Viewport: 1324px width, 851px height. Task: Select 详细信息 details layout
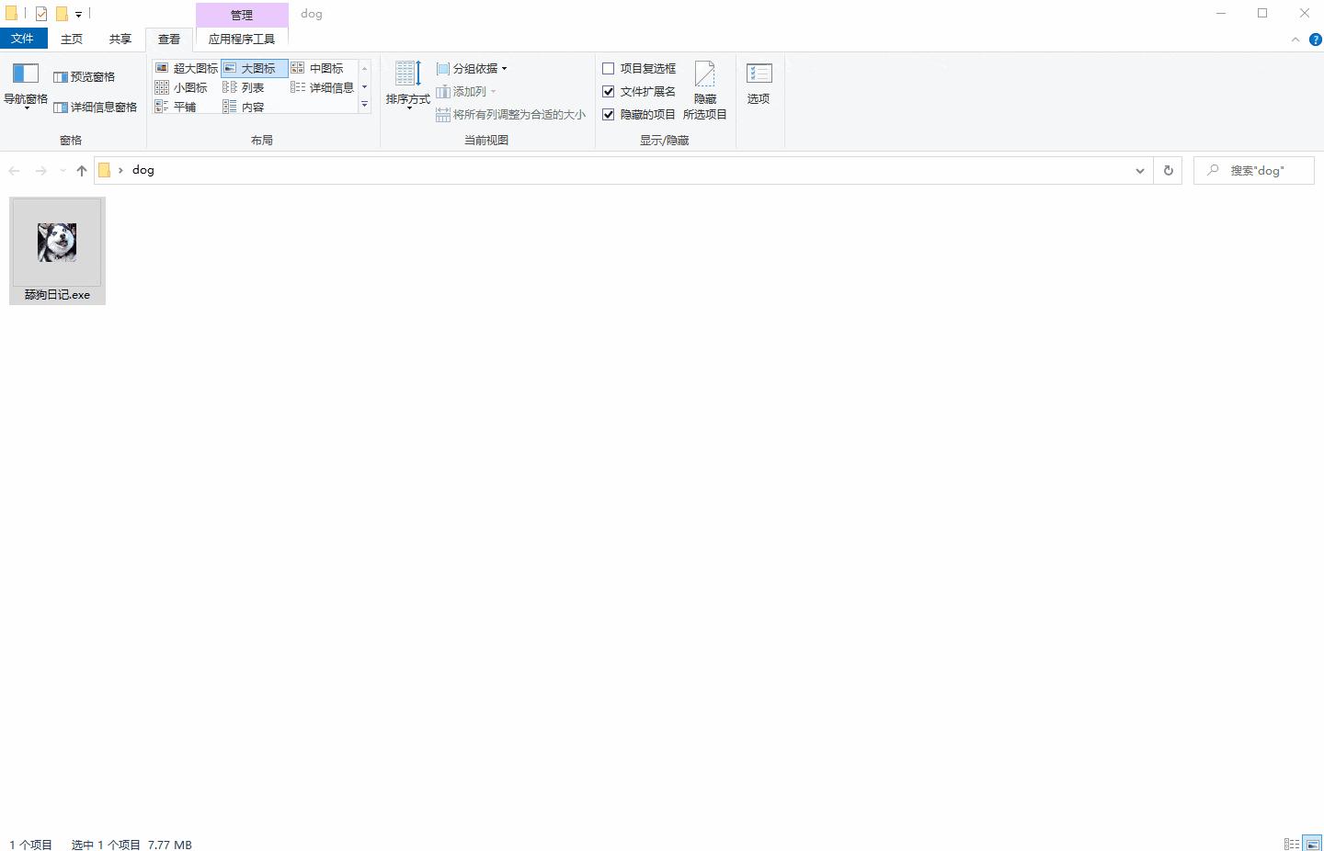[323, 87]
